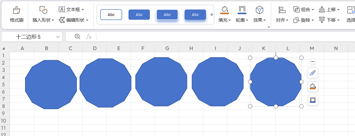Viewport: 355px width, 136px height.
Task: Click the Text Box (文本框) icon
Action: click(x=62, y=10)
